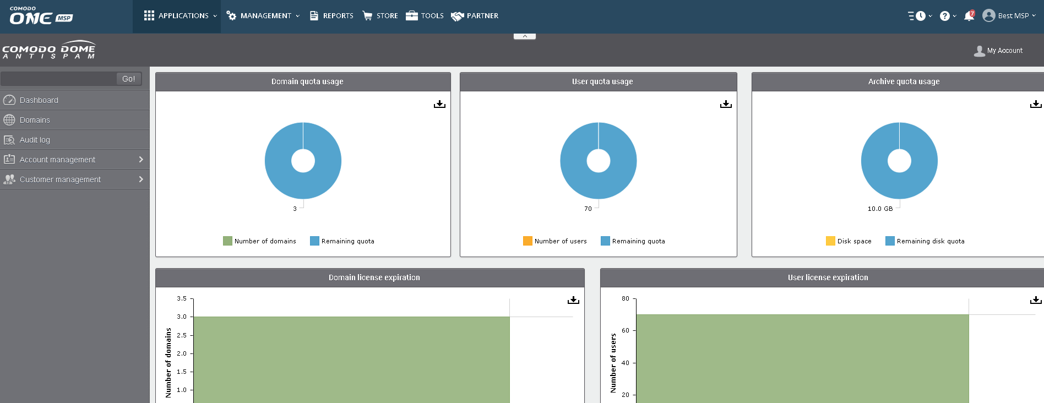This screenshot has height=403, width=1044.
Task: Click the 70 label under user chart
Action: [x=588, y=209]
